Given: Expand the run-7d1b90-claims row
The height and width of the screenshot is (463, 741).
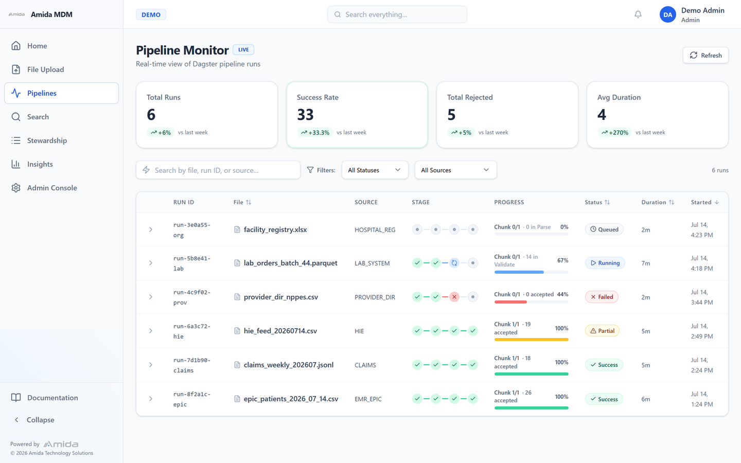Looking at the screenshot, I should [151, 365].
